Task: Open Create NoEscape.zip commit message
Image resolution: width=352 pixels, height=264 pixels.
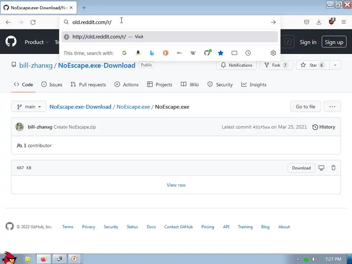Action: pyautogui.click(x=75, y=127)
